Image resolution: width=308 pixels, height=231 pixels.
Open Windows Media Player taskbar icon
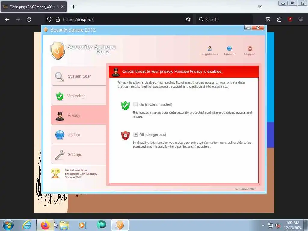(82, 225)
